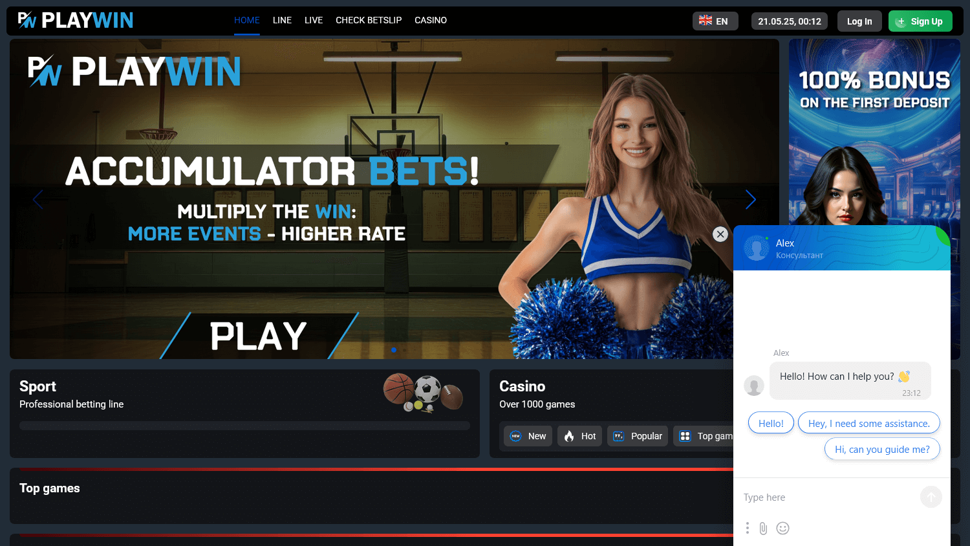The image size is (970, 546).
Task: Advance banner with the right chevron arrow
Action: pyautogui.click(x=751, y=199)
